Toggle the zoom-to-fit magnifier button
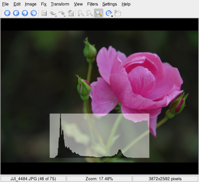The width and height of the screenshot is (199, 182). tap(98, 13)
